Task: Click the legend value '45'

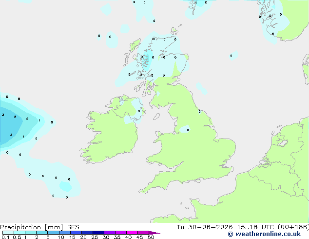Action: tap(139, 237)
